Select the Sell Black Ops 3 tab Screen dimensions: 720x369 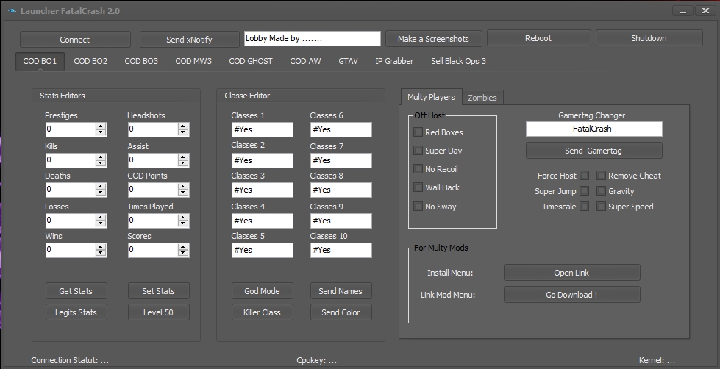(458, 61)
